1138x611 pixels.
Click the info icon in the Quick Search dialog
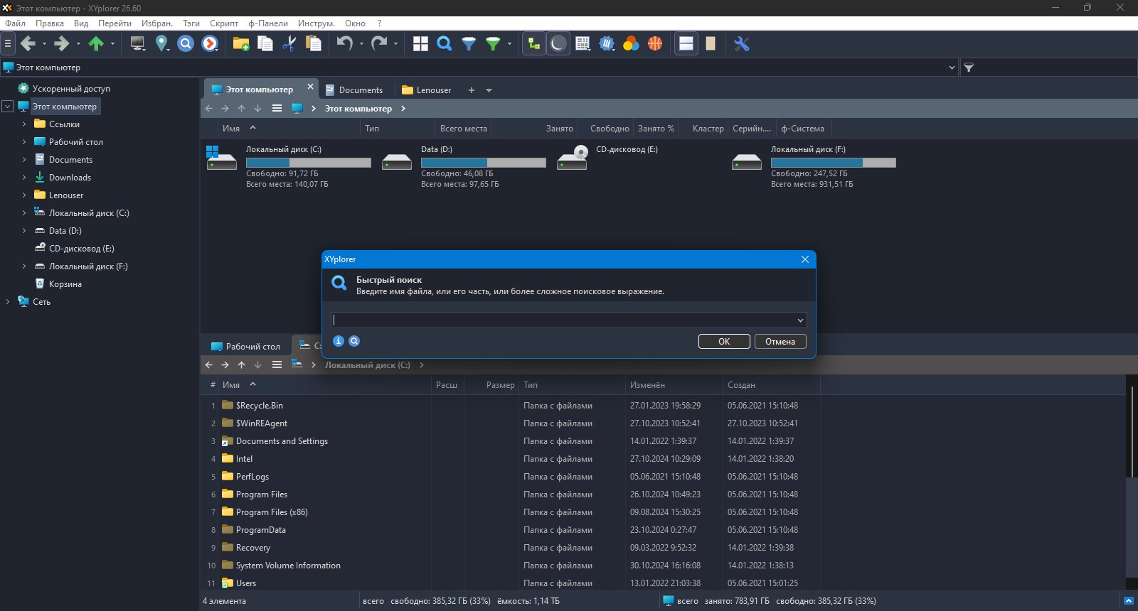pos(339,341)
